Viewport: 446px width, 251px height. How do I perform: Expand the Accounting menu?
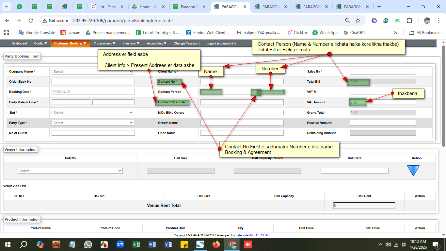(x=156, y=43)
